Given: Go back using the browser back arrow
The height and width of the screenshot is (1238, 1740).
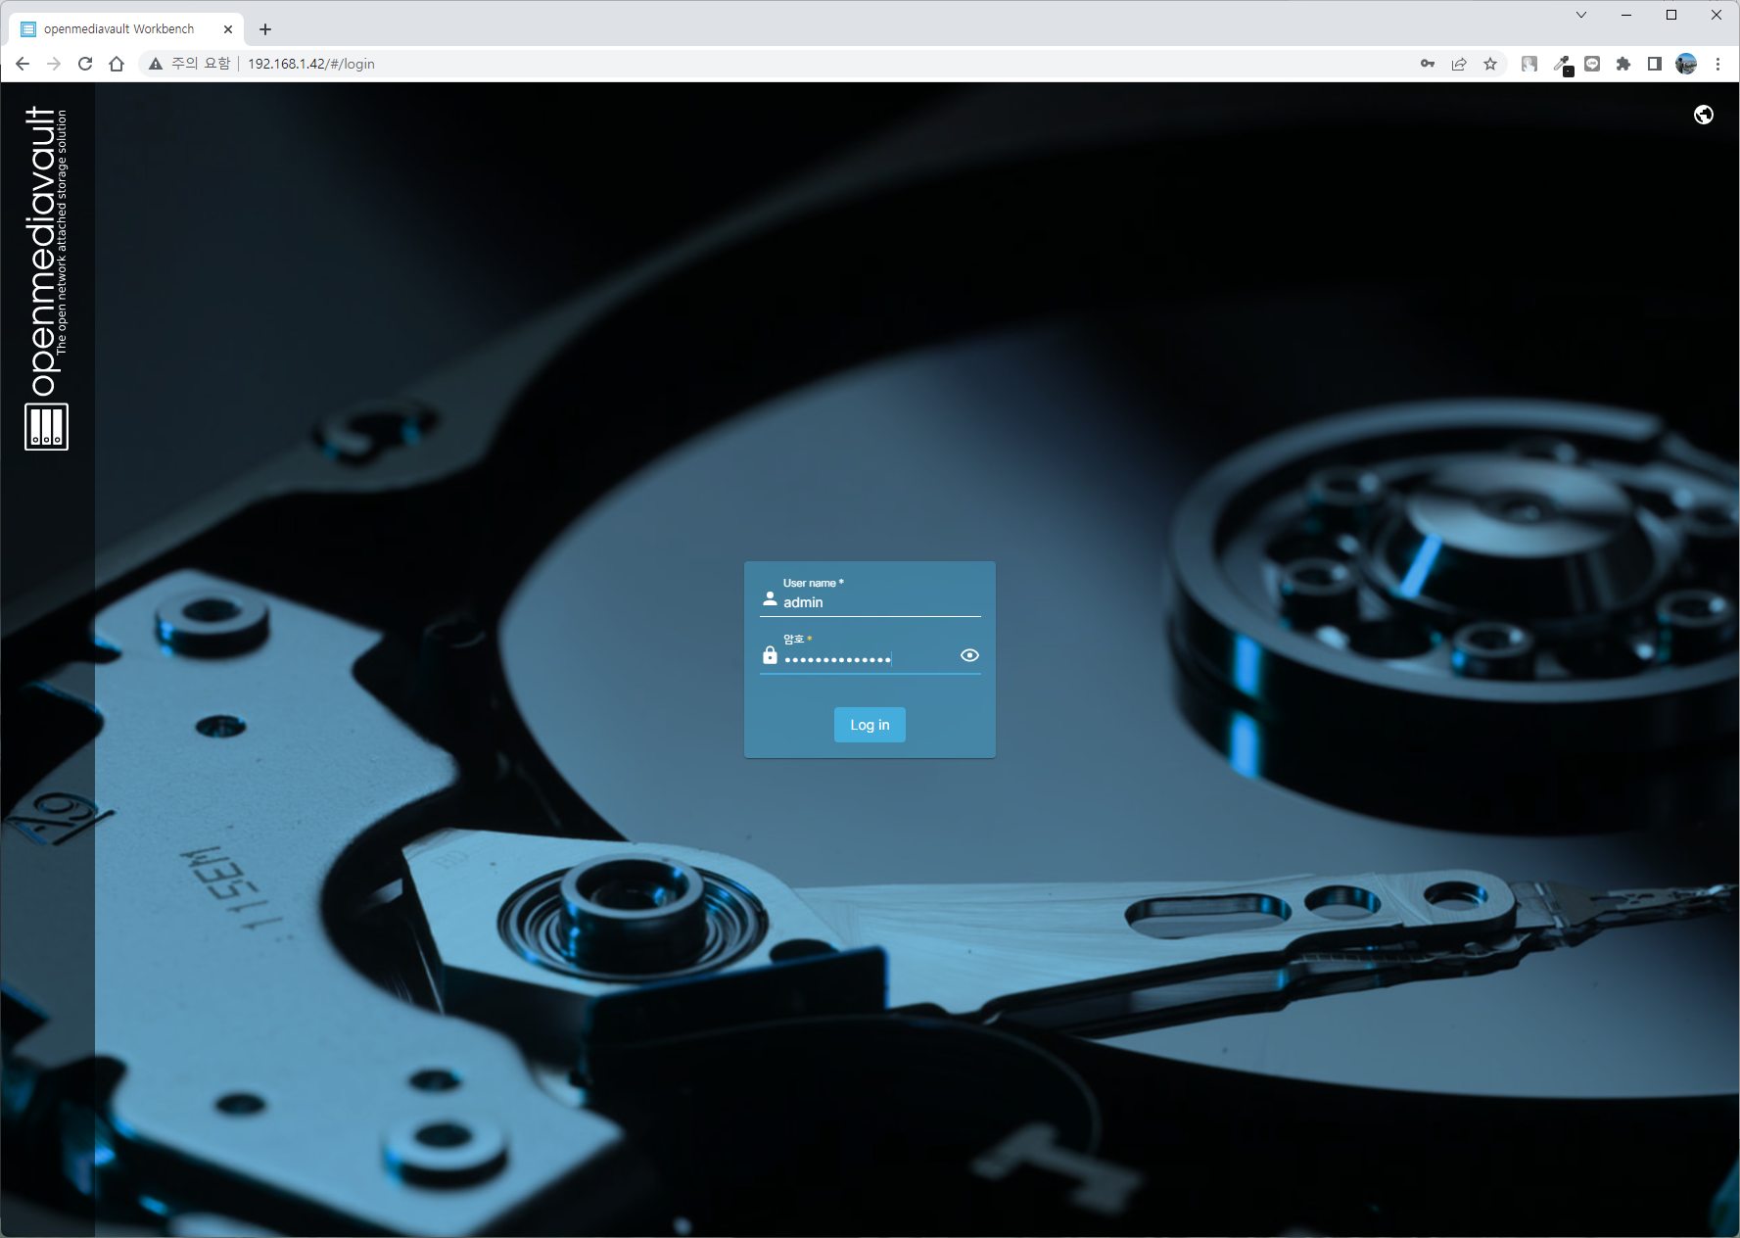Looking at the screenshot, I should click(23, 64).
